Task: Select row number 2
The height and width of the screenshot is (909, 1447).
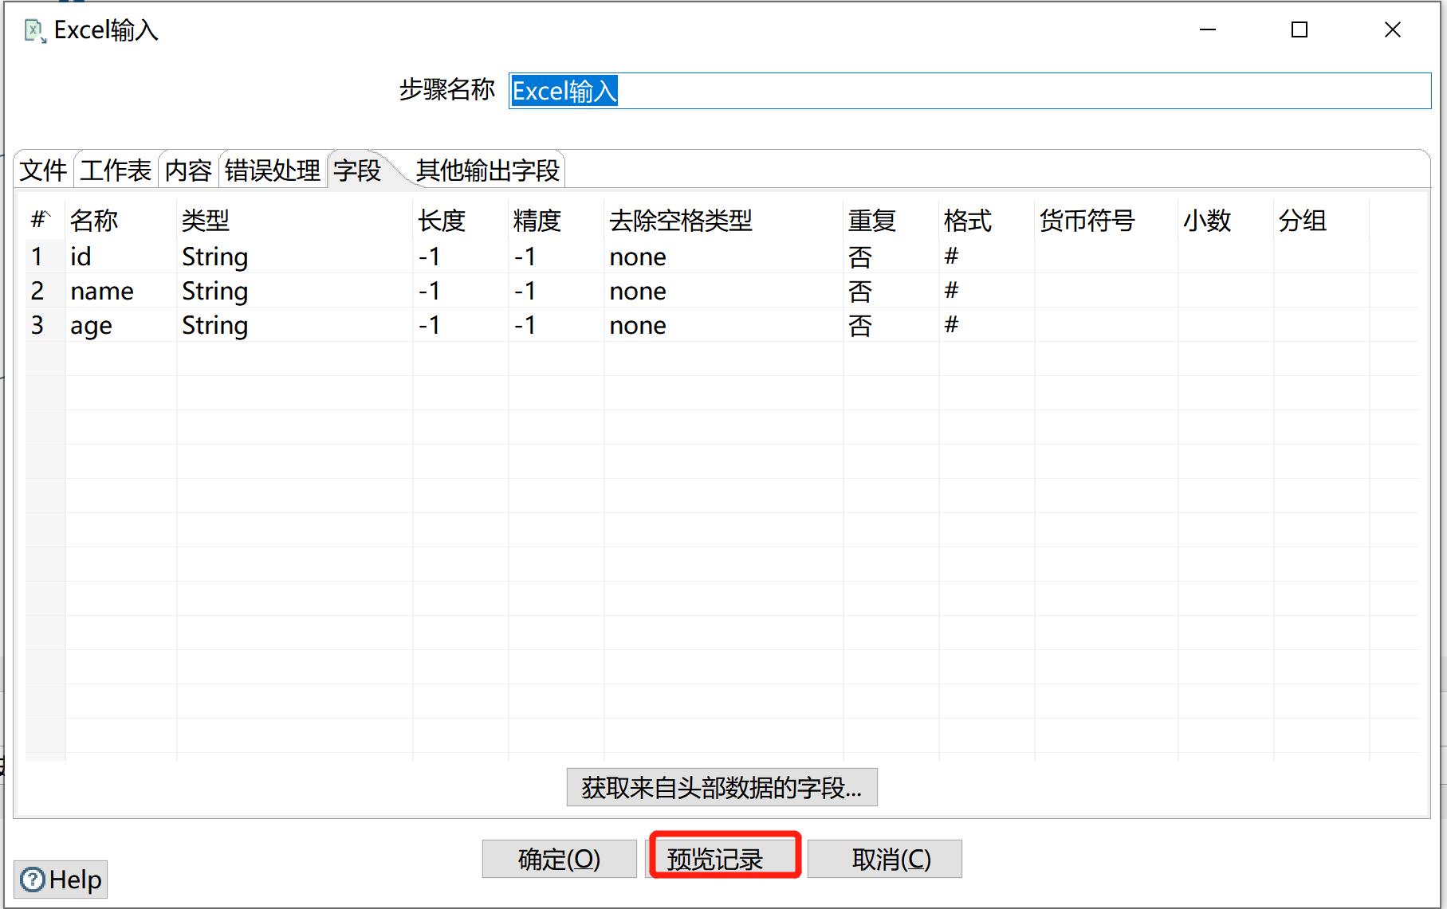Action: pos(45,291)
